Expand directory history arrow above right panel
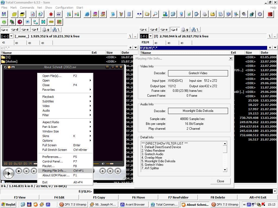 (275, 48)
